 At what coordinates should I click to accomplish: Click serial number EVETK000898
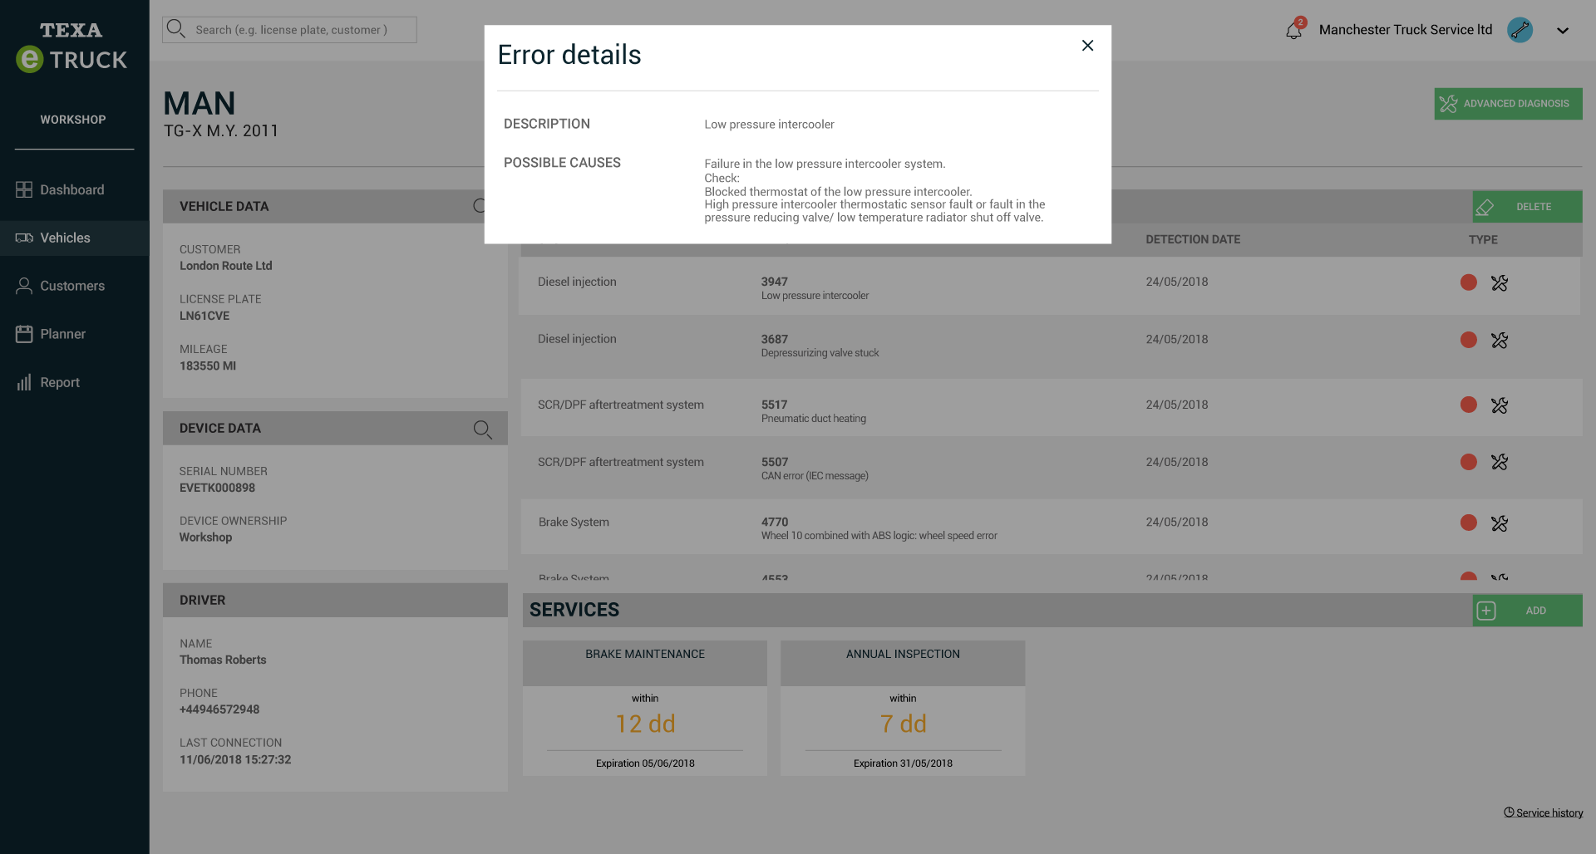point(217,488)
